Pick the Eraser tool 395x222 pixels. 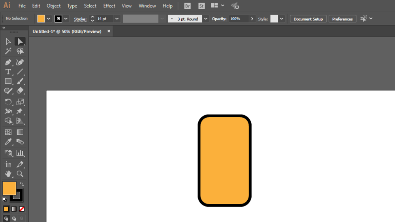tap(20, 90)
